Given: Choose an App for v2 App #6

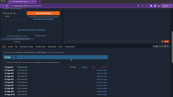Looking at the screenshot, I should [x=102, y=82].
